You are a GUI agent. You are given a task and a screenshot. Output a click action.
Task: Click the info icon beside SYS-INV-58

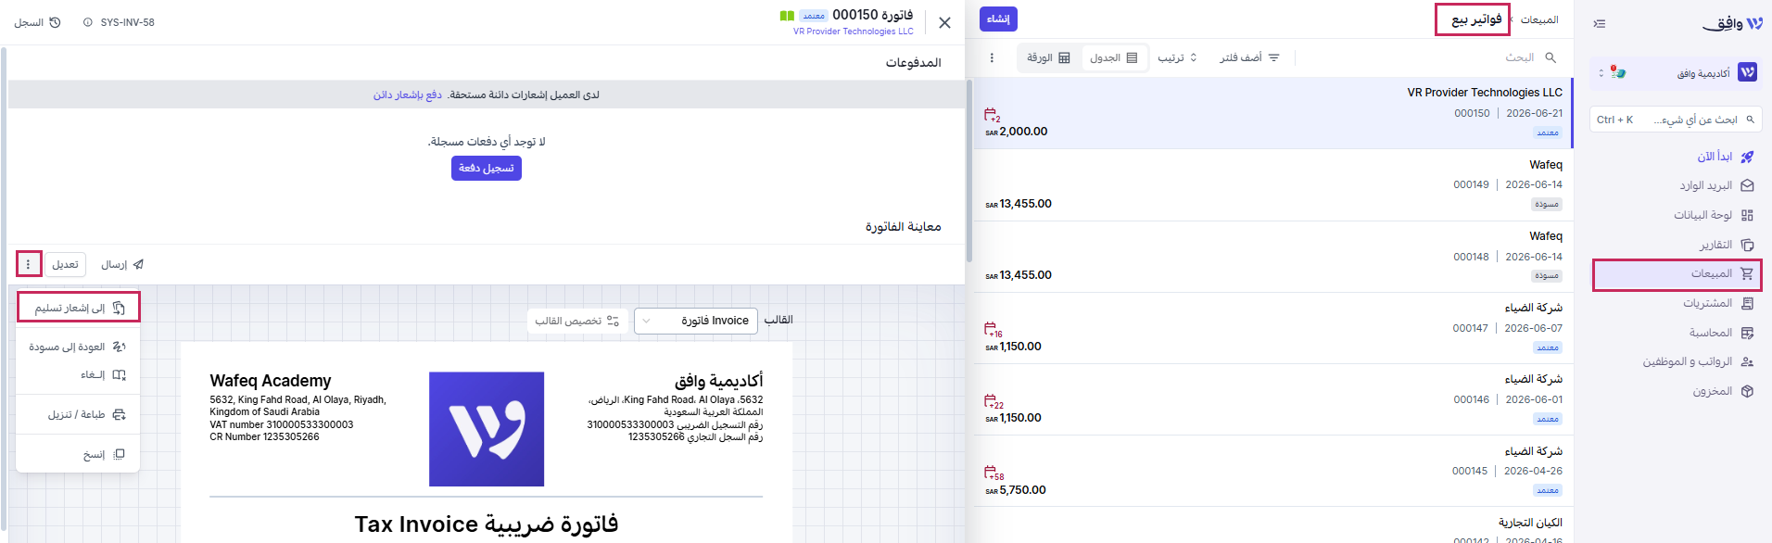pyautogui.click(x=88, y=22)
